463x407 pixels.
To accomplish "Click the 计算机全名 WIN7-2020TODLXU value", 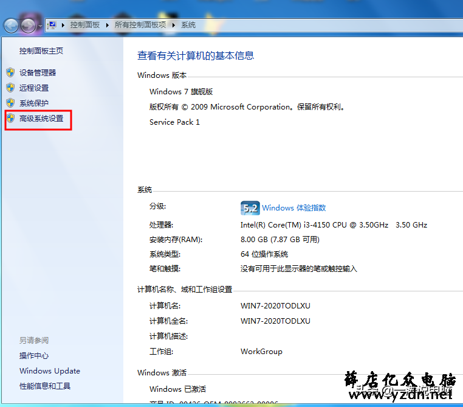I will click(x=275, y=321).
